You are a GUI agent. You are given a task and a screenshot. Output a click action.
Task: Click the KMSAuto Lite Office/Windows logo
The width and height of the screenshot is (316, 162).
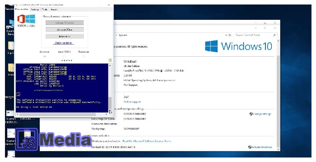pos(26,19)
